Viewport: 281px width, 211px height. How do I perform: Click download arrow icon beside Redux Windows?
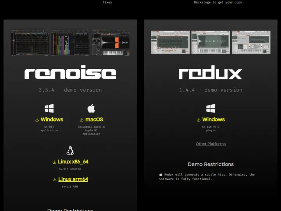(x=199, y=120)
